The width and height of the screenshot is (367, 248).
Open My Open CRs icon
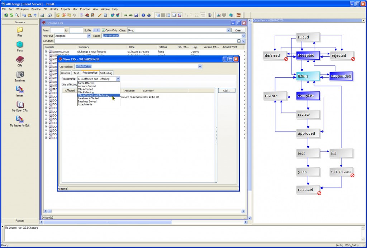20,105
